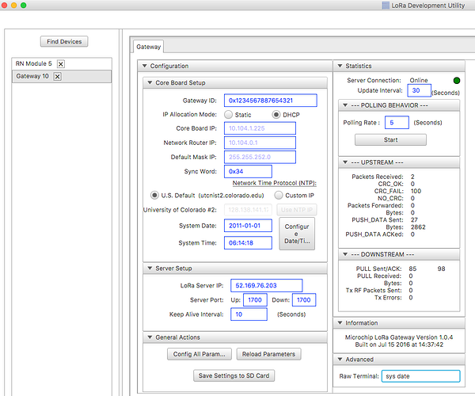Image resolution: width=475 pixels, height=396 pixels.
Task: Collapse the General Actions section
Action: (150, 337)
